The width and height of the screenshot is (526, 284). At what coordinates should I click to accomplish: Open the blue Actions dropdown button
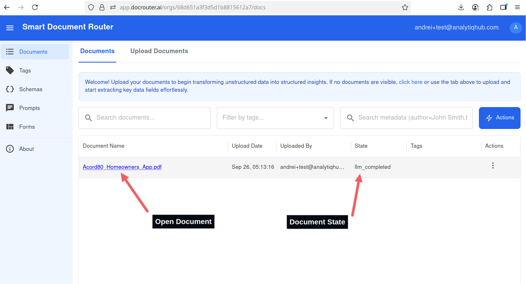click(x=499, y=118)
